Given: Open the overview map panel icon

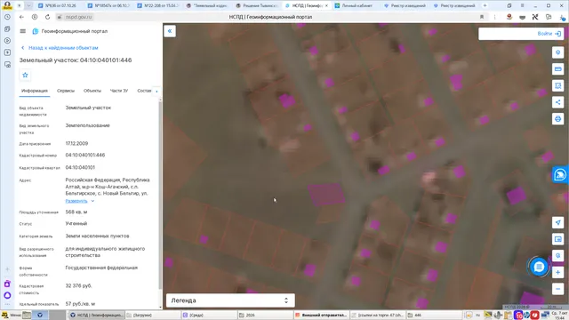Looking at the screenshot, I should pos(557,239).
